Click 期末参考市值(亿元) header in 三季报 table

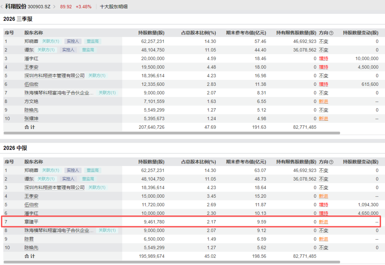coord(246,33)
